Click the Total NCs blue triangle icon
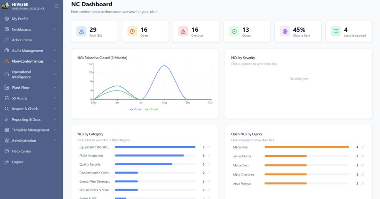 tap(81, 32)
